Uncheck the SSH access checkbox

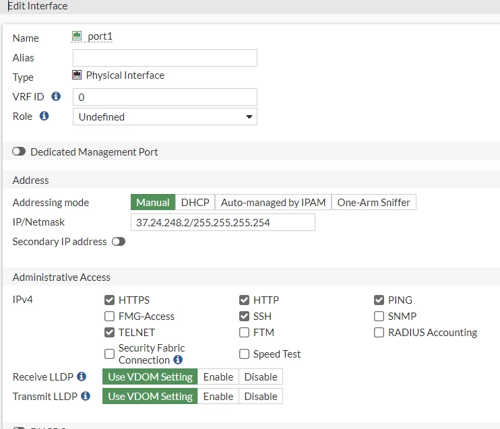pyautogui.click(x=244, y=316)
